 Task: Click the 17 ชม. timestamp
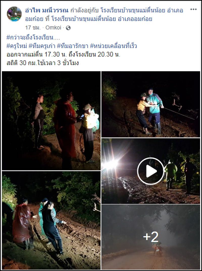(33, 28)
